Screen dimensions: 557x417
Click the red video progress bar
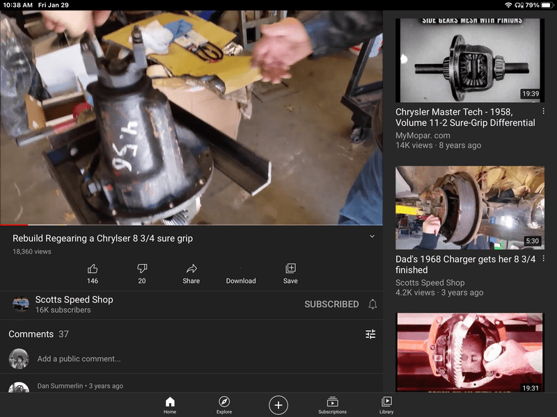click(14, 224)
